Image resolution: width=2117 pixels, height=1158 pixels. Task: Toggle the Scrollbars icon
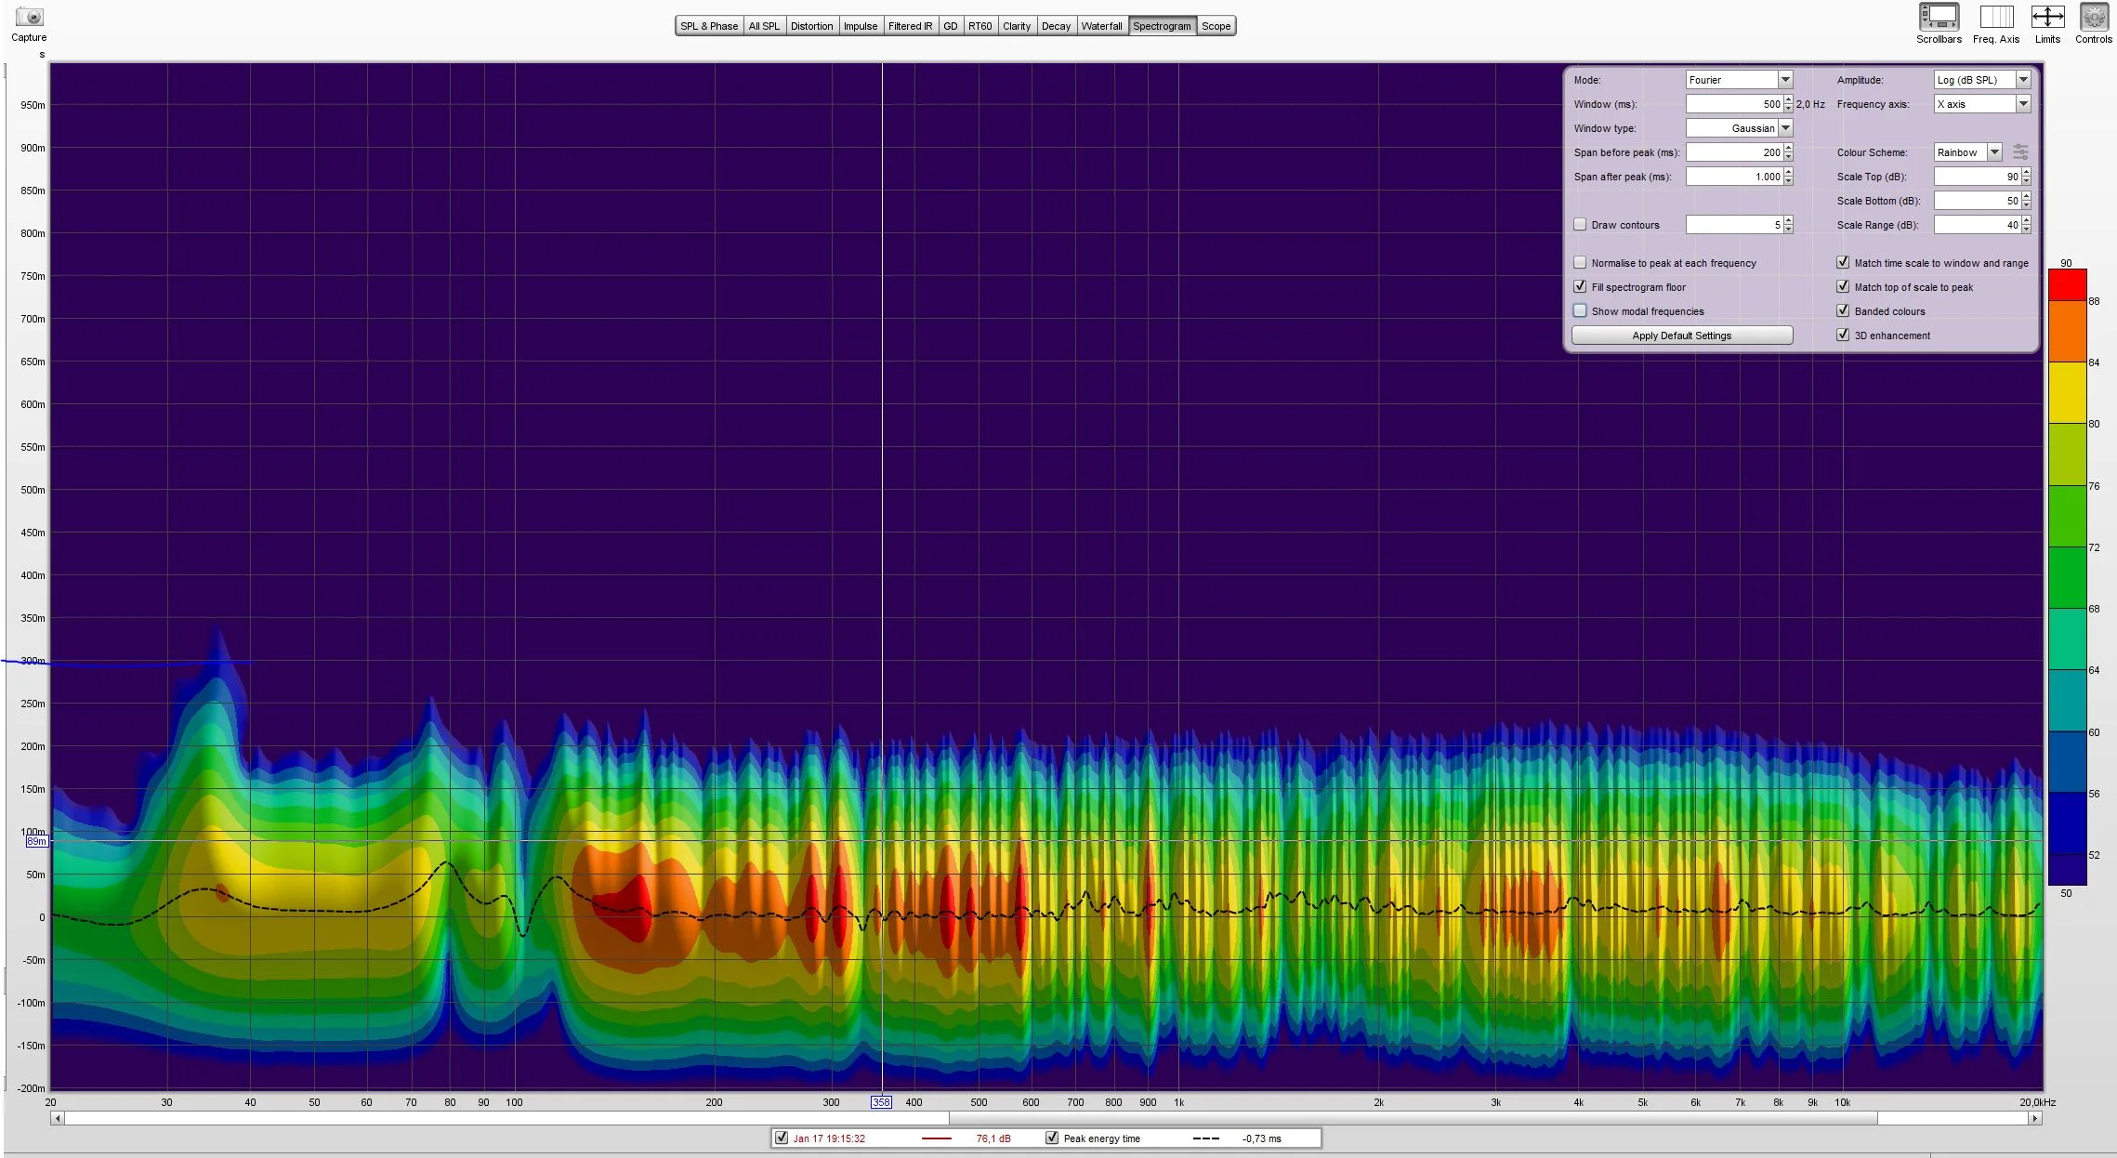[1939, 17]
